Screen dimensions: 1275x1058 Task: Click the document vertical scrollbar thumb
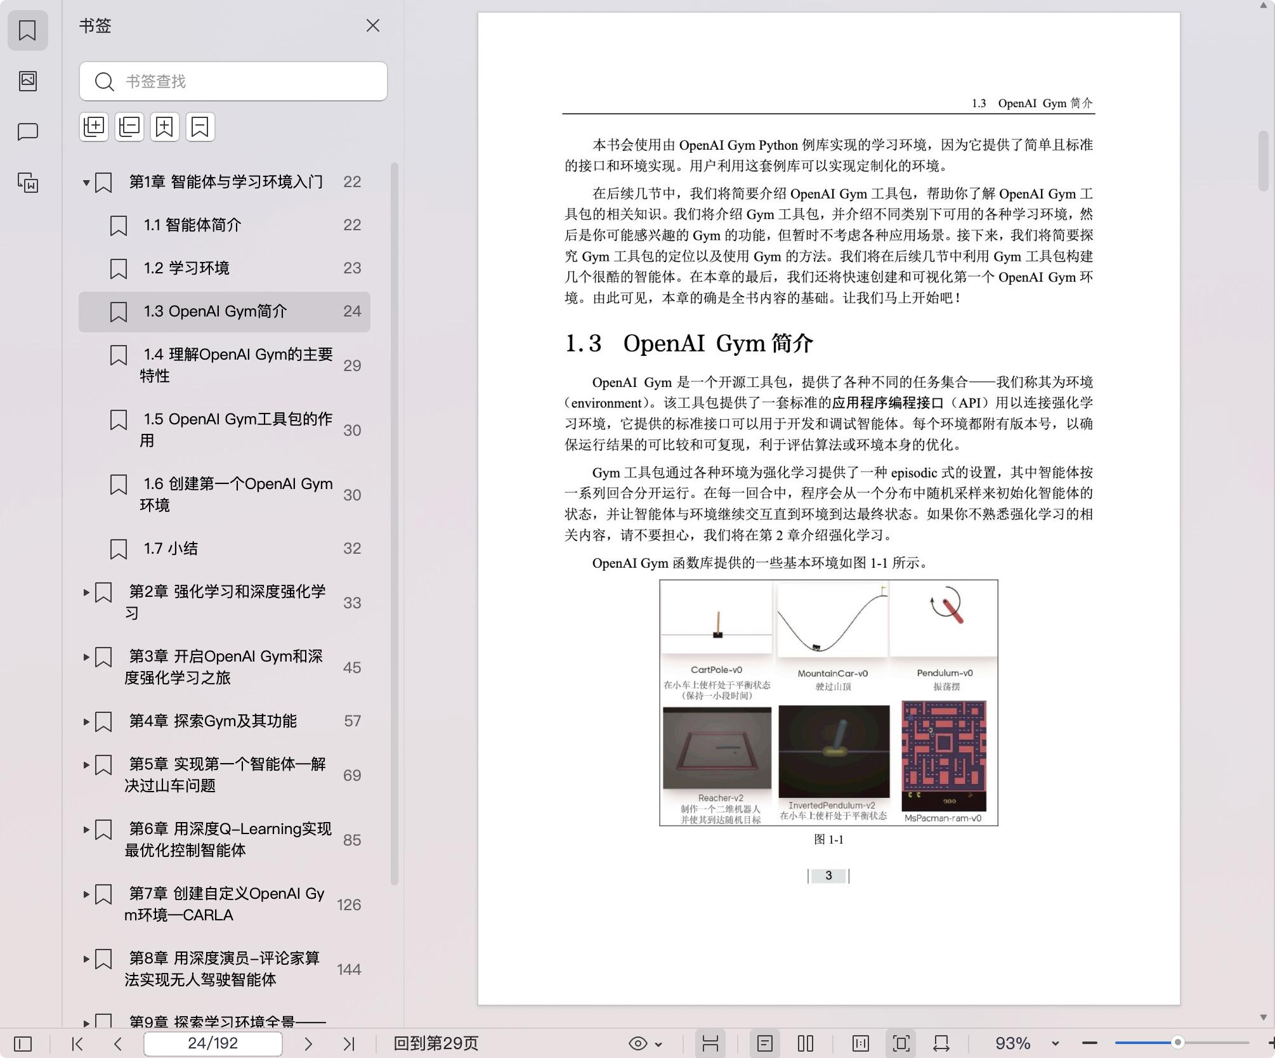[1263, 160]
